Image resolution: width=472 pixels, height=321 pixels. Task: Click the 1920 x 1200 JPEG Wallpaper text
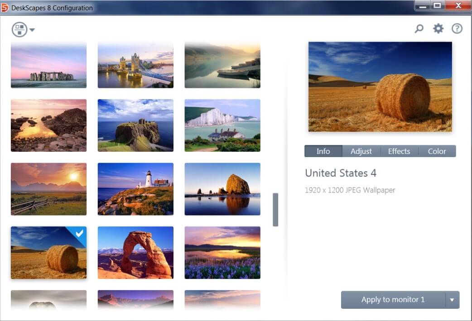[350, 190]
